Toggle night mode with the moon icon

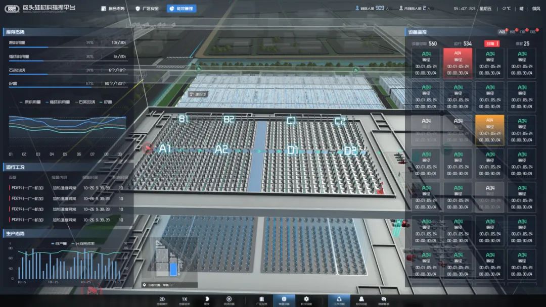[206, 299]
